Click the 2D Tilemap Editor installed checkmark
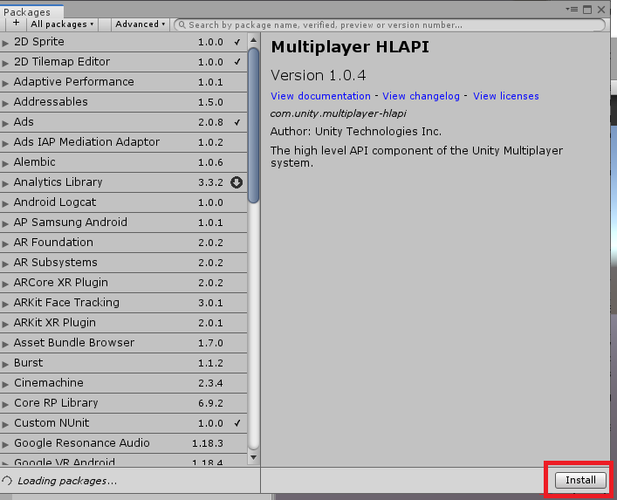Screen dimensions: 617x500 click(x=237, y=62)
